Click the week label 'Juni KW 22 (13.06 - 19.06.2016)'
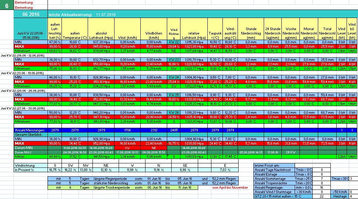The image size is (358, 199). (22, 73)
